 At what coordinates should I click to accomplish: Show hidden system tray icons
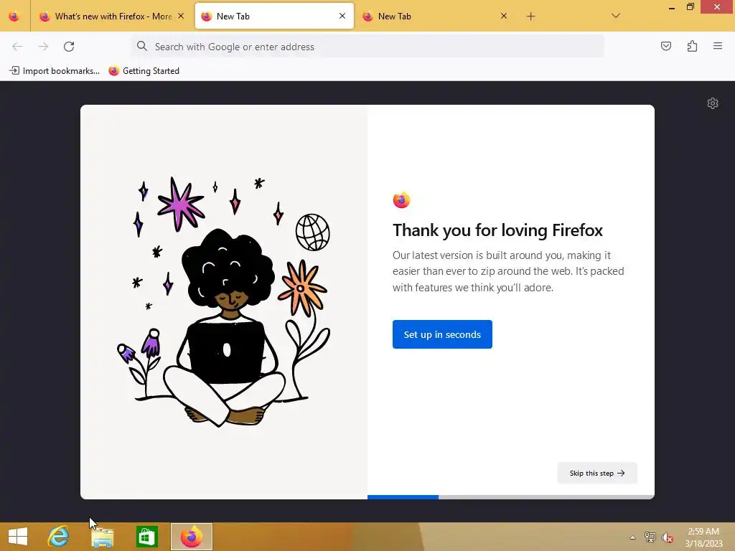point(633,537)
